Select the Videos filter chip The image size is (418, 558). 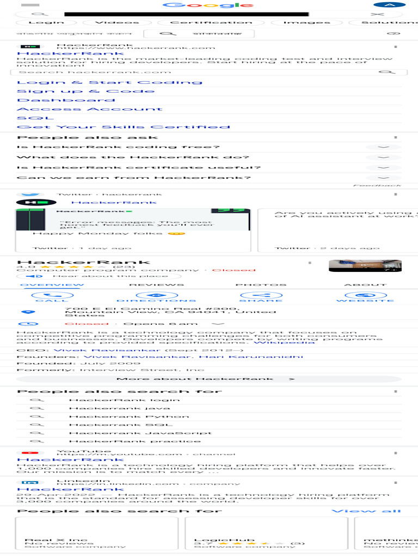point(117,22)
